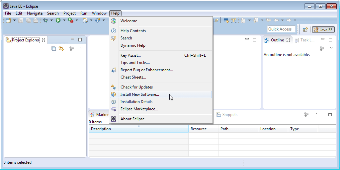Open the Outline view menu triangle
The image size is (340, 170).
coord(331,48)
